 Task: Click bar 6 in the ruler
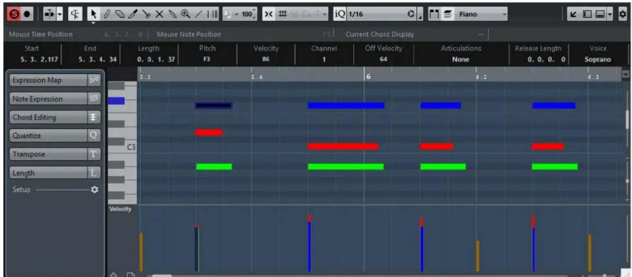point(368,76)
